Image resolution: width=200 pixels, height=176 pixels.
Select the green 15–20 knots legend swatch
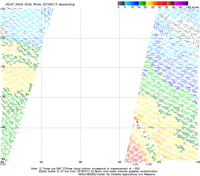[x=142, y=3]
